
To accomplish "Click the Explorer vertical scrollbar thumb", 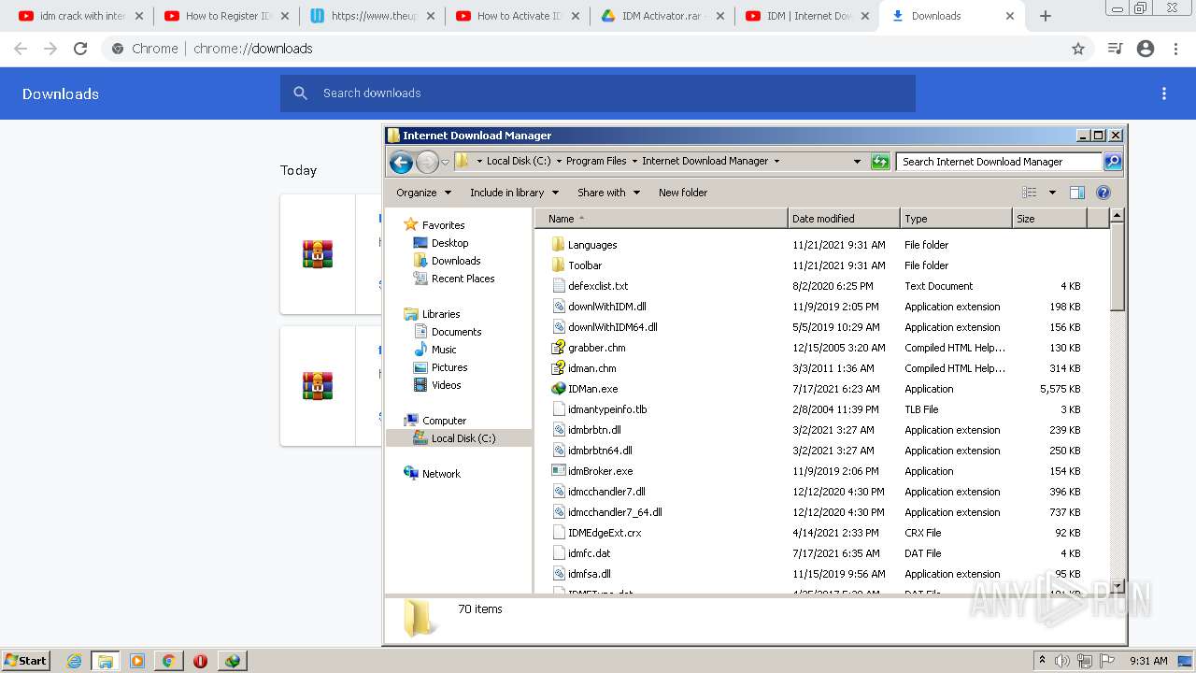I will click(1117, 267).
